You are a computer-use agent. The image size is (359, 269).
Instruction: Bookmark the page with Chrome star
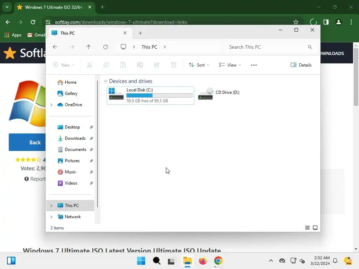coord(296,22)
